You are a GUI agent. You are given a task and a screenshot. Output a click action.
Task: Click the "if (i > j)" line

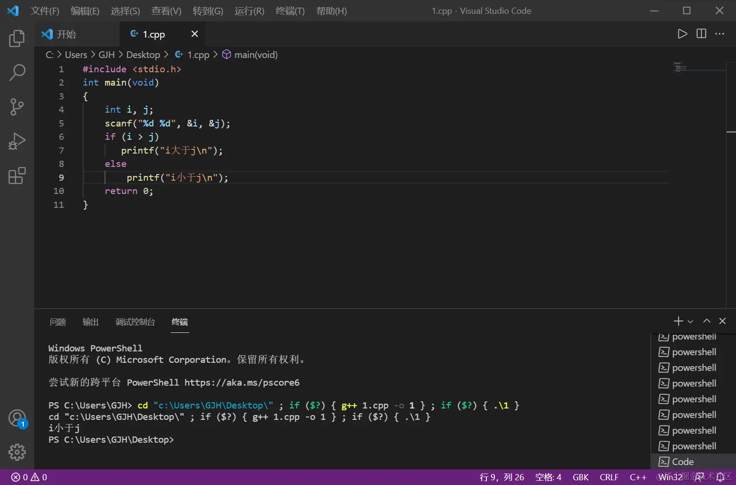(x=132, y=136)
